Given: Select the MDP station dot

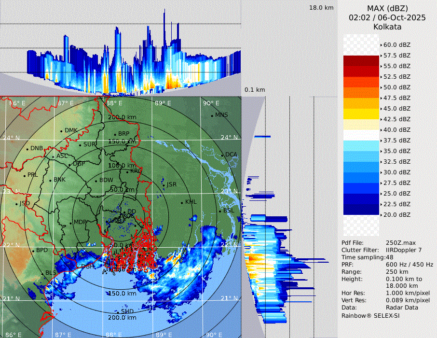Looking at the screenshot, I should point(71,223).
